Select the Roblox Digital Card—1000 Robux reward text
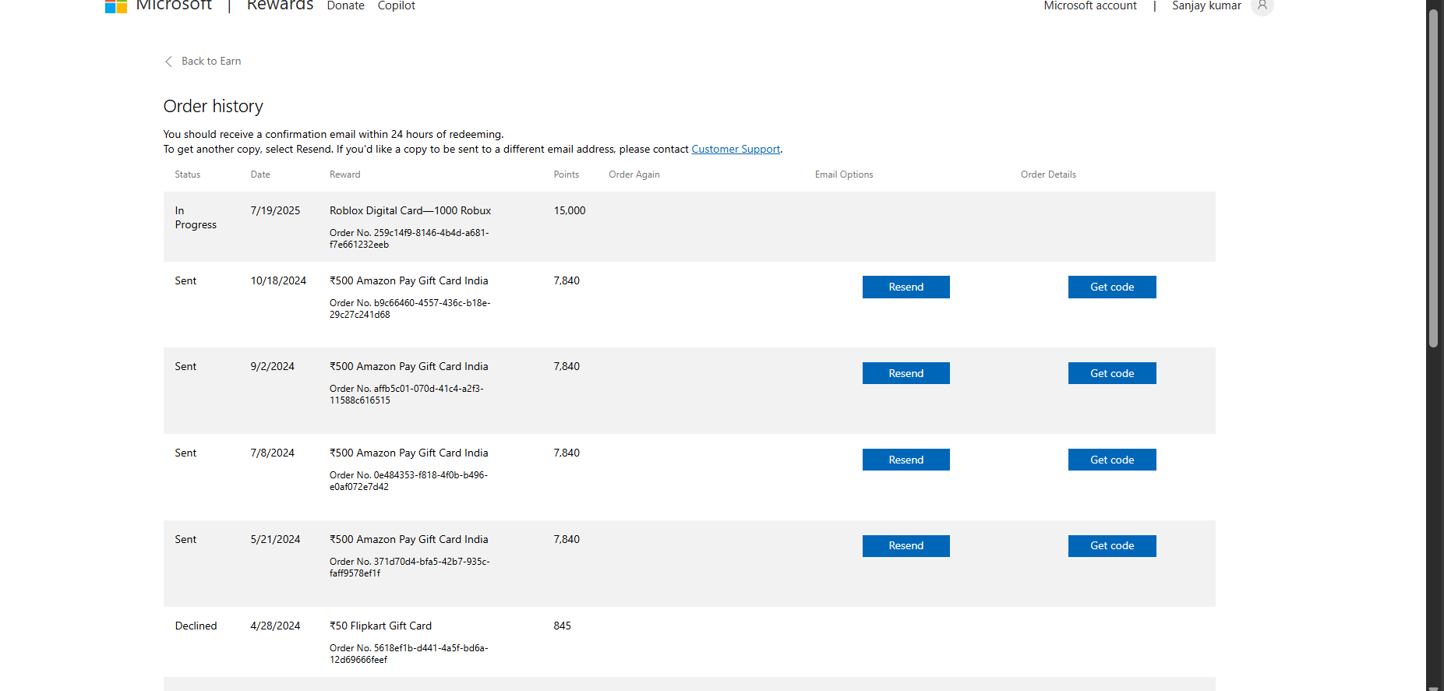The image size is (1444, 691). point(410,210)
